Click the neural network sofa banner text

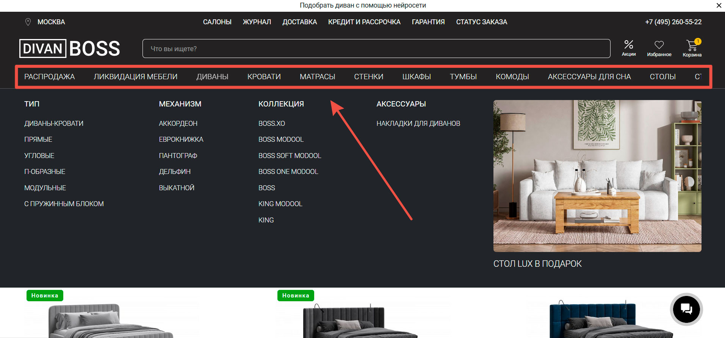(x=363, y=5)
